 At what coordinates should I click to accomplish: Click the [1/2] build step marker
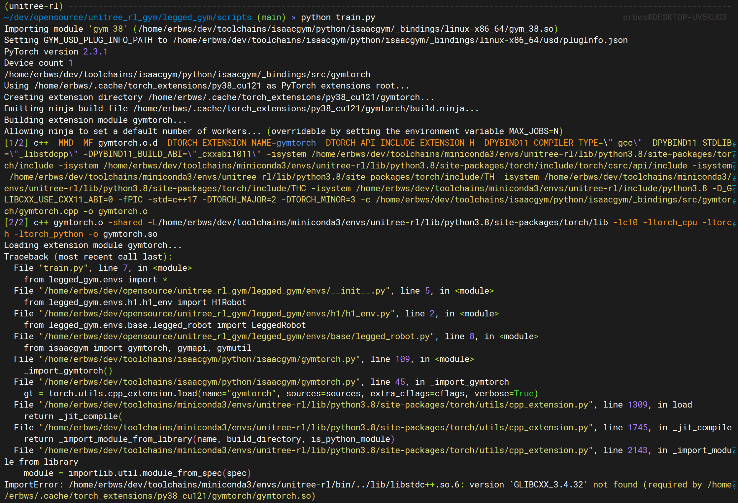[x=16, y=143]
